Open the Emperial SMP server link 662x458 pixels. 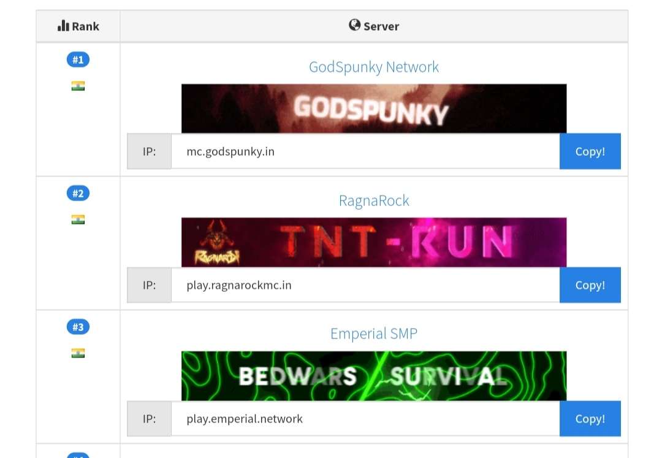coord(374,334)
